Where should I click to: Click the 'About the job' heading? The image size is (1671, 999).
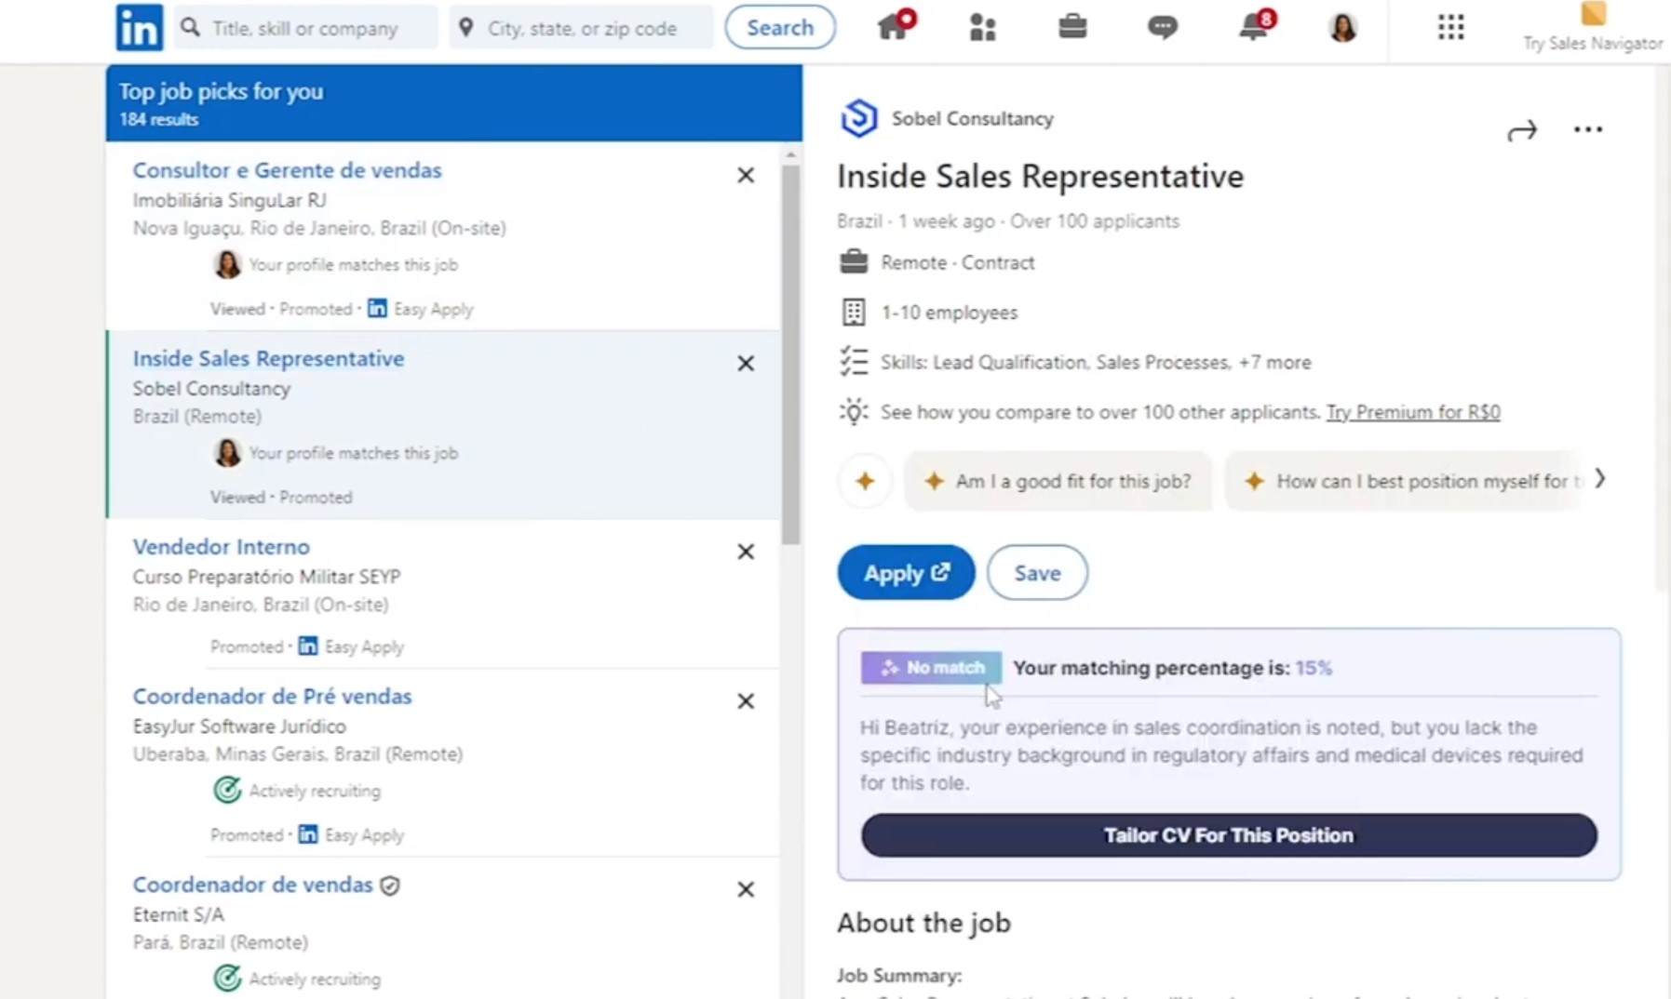[923, 923]
